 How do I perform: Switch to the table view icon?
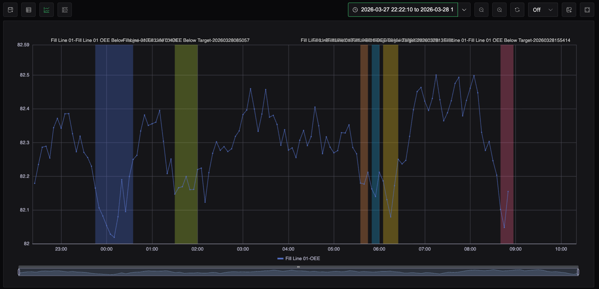[x=29, y=10]
